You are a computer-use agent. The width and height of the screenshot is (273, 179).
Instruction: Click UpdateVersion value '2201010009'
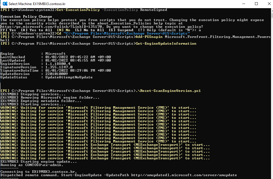[x=57, y=74]
